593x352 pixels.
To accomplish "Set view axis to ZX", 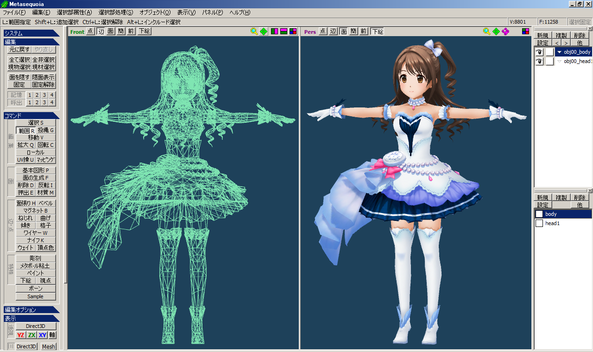I will [32, 335].
